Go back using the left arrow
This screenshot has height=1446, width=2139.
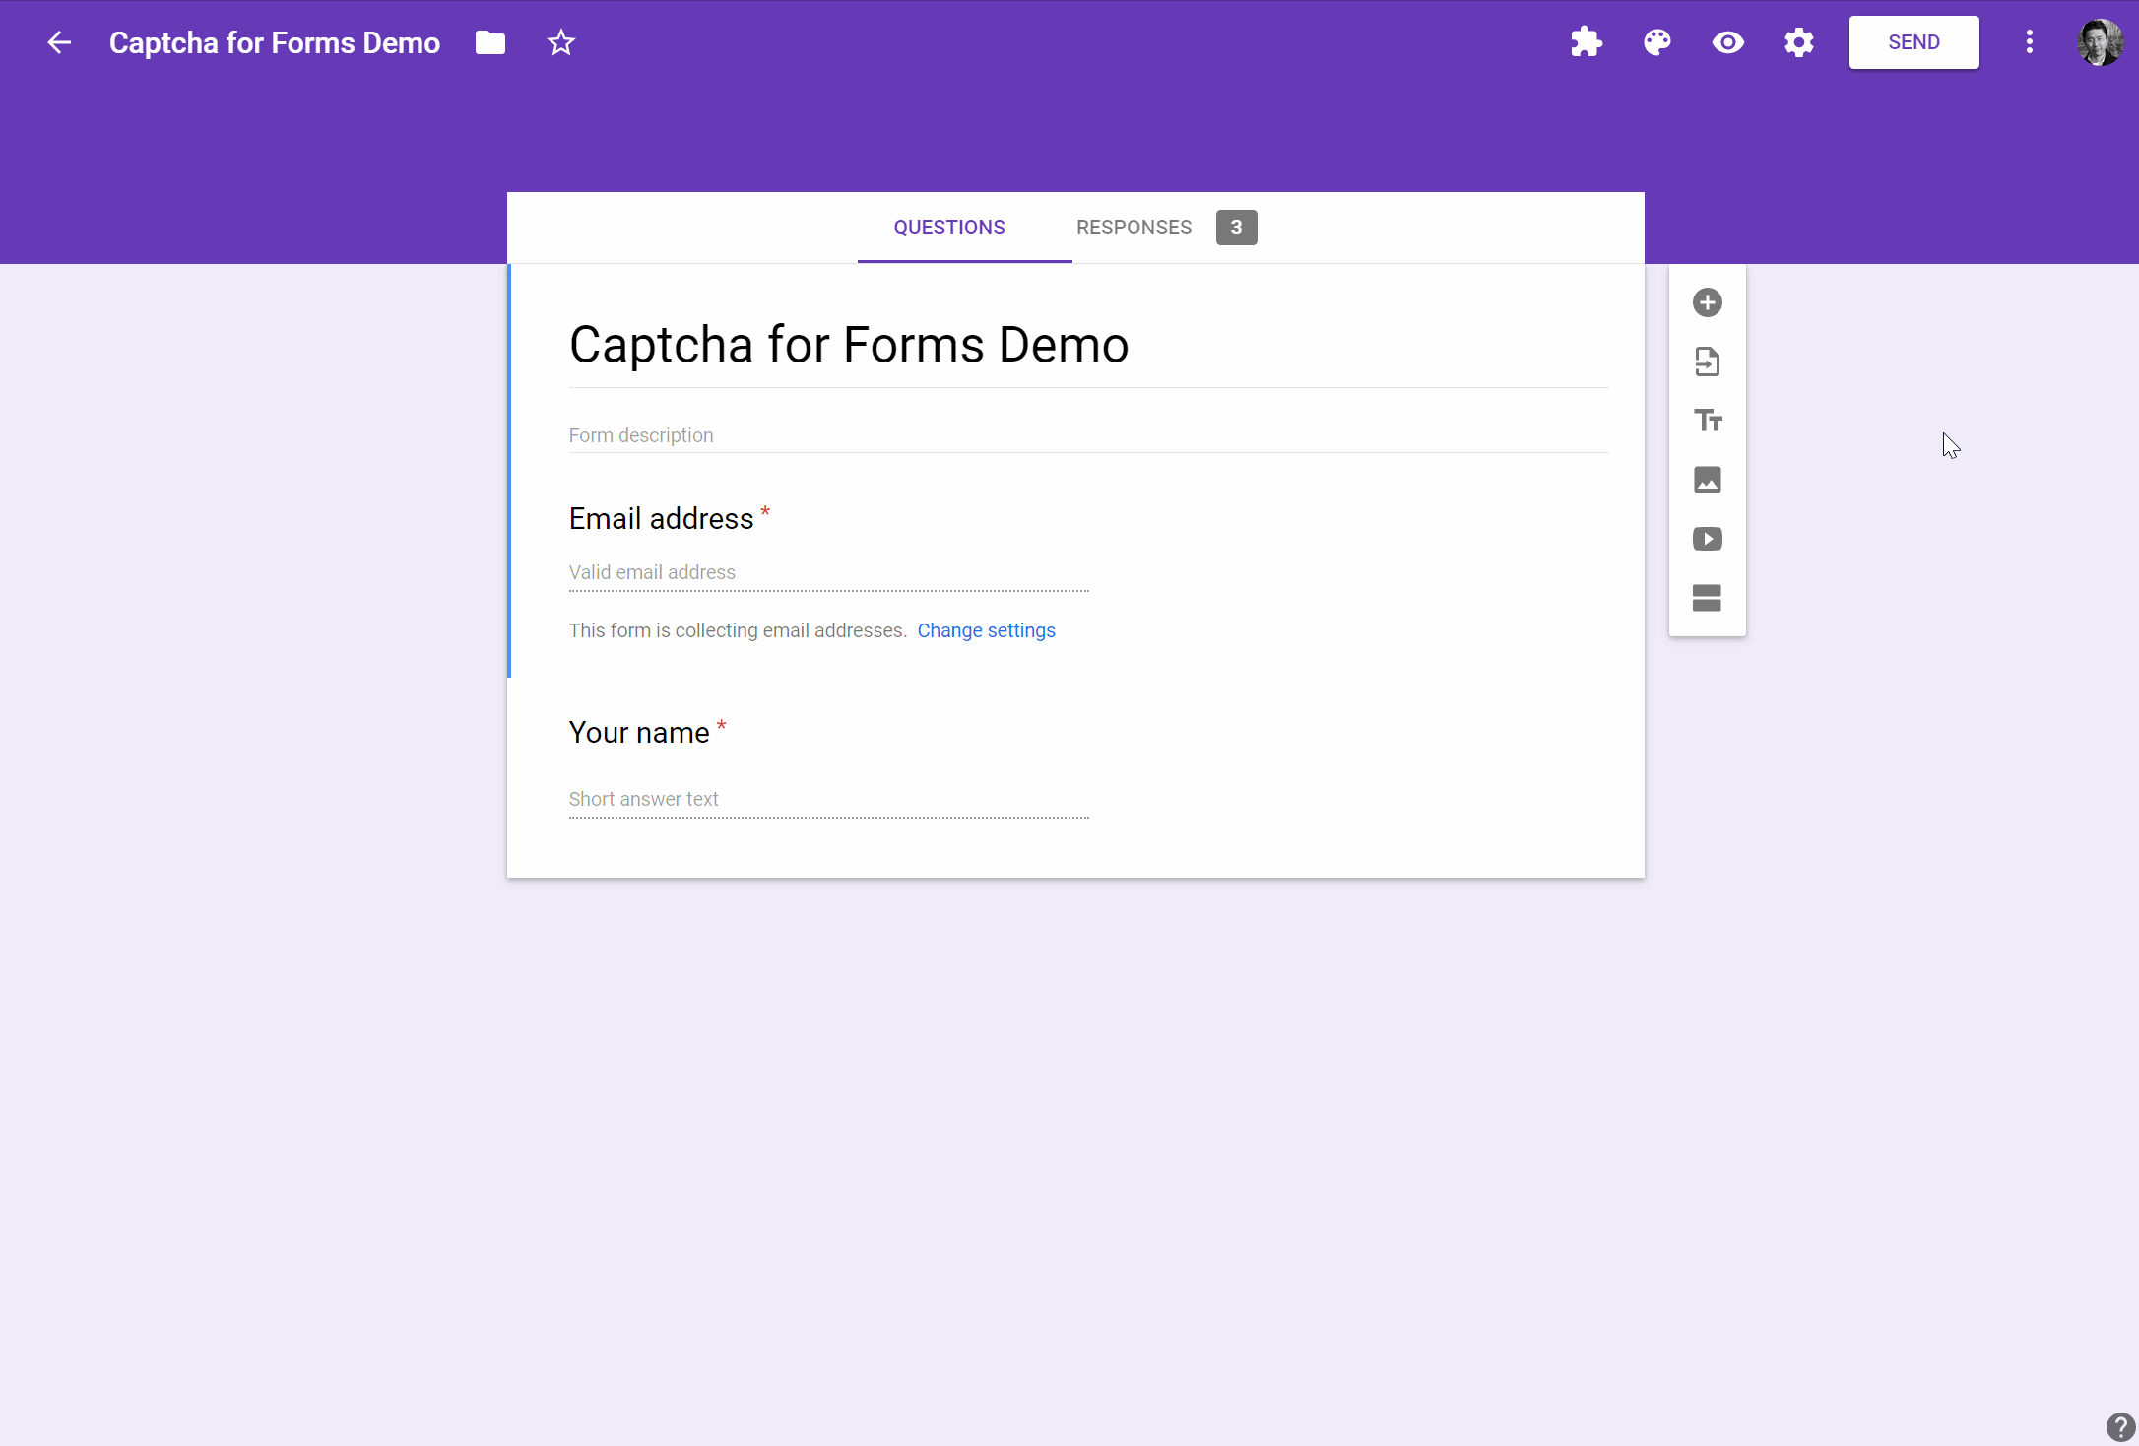point(59,42)
